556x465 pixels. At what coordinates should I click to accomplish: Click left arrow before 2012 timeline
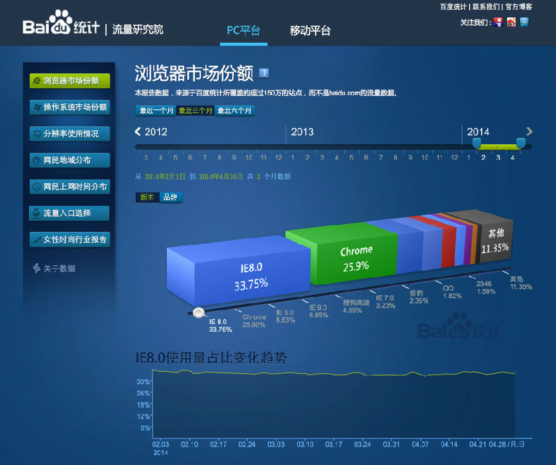click(x=138, y=131)
